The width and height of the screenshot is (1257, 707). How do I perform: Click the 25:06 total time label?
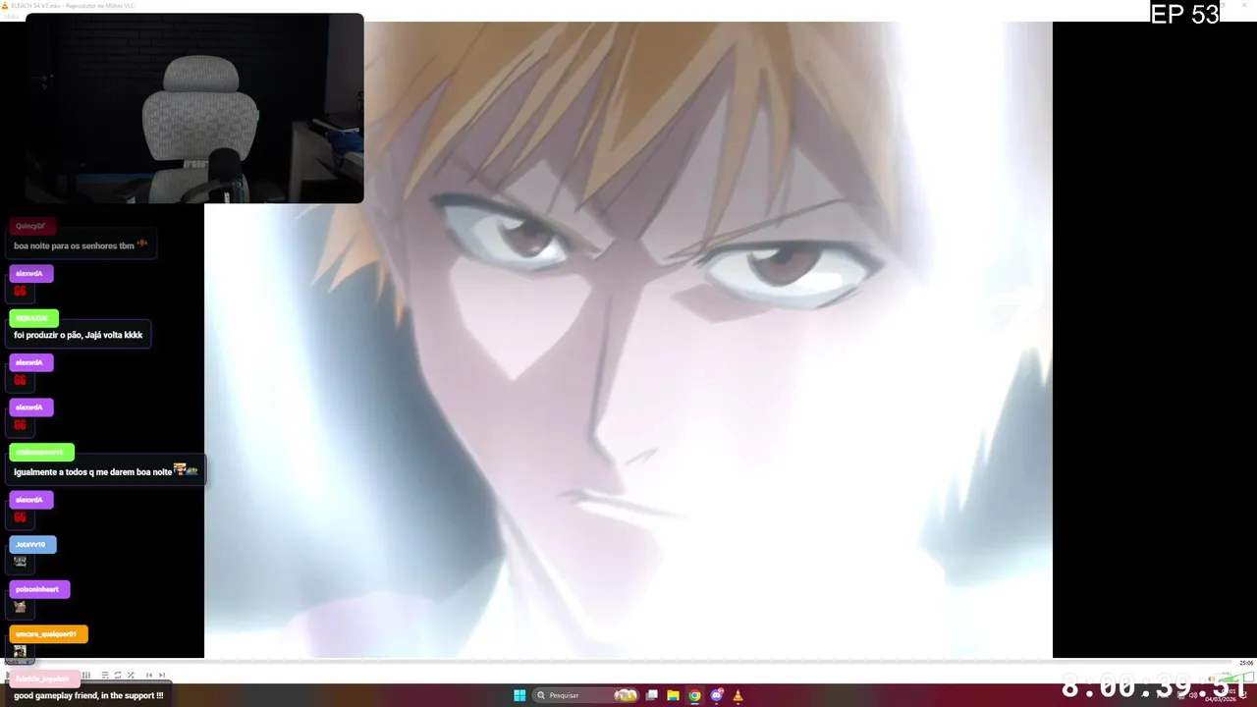point(1245,663)
